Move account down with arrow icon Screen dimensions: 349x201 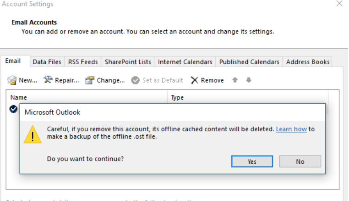coord(249,80)
